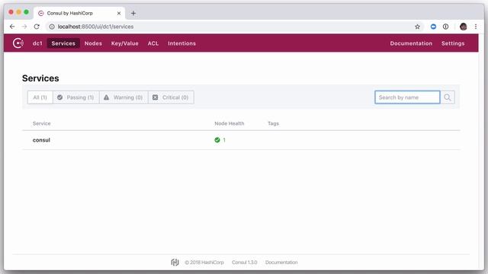Focus the Search by name field
Screen dimensions: 488x274
pos(407,97)
